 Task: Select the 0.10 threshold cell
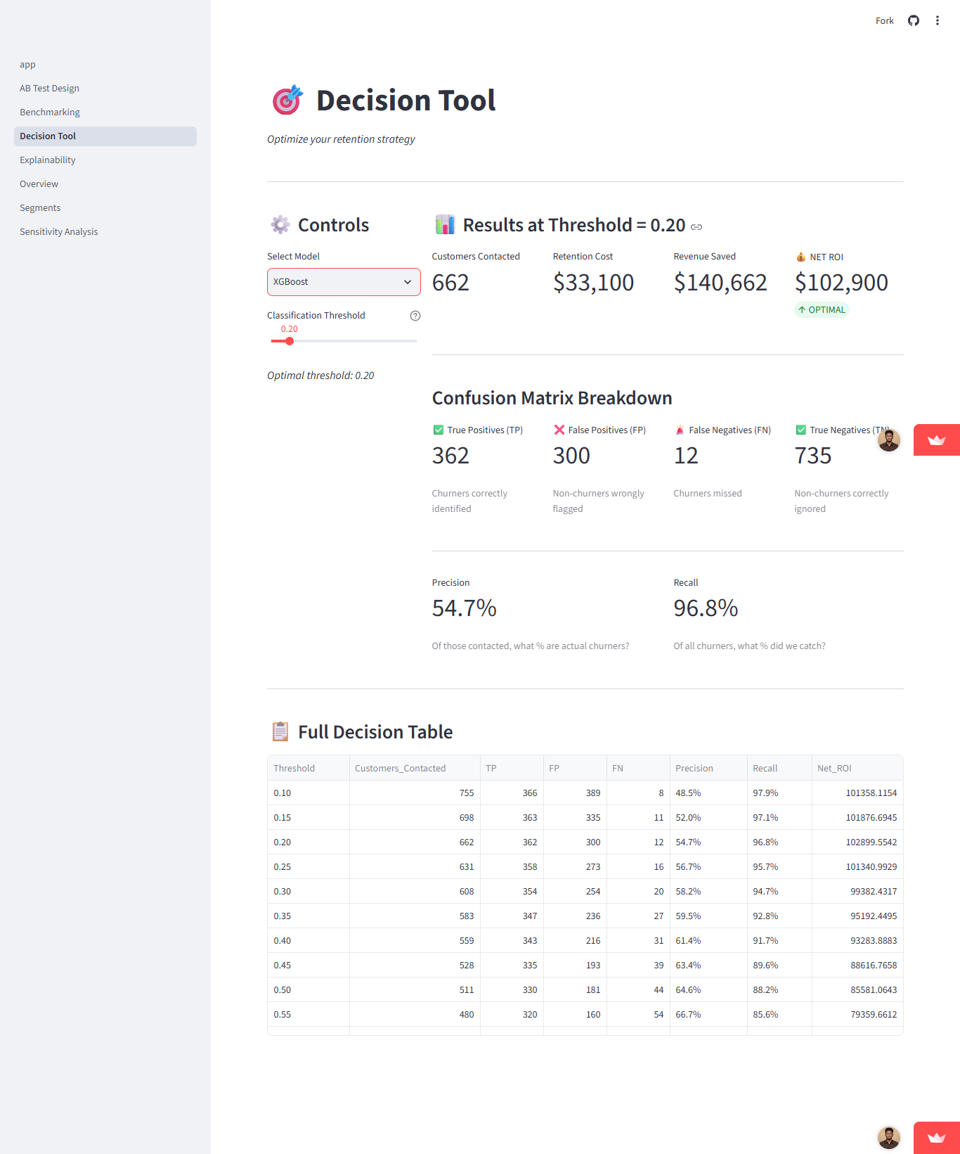[309, 793]
